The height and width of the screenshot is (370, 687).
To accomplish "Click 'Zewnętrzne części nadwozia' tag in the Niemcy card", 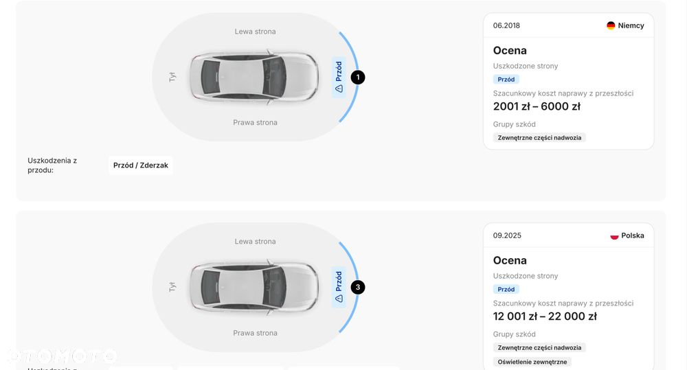I will [x=539, y=138].
